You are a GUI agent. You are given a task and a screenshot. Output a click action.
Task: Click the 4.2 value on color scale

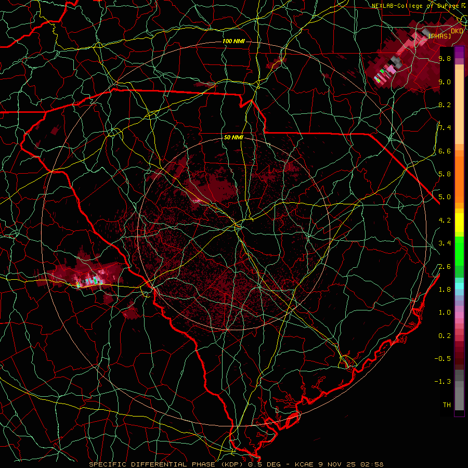click(x=445, y=220)
